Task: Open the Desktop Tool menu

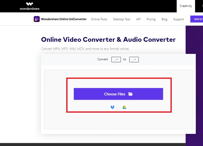Action: pyautogui.click(x=122, y=19)
